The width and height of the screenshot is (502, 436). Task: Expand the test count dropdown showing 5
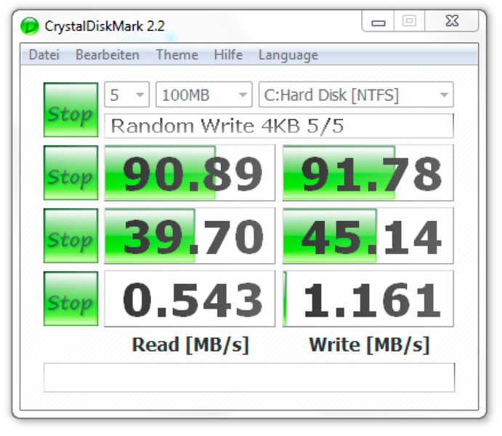[x=127, y=94]
